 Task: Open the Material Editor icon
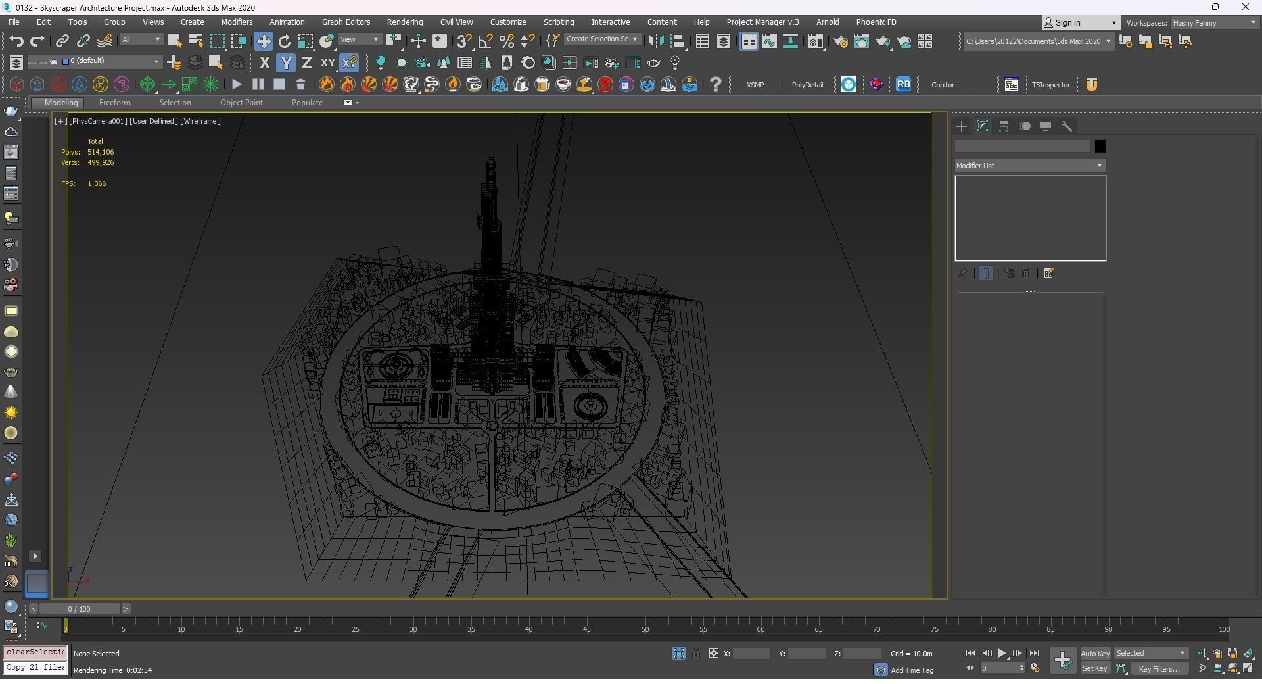816,41
